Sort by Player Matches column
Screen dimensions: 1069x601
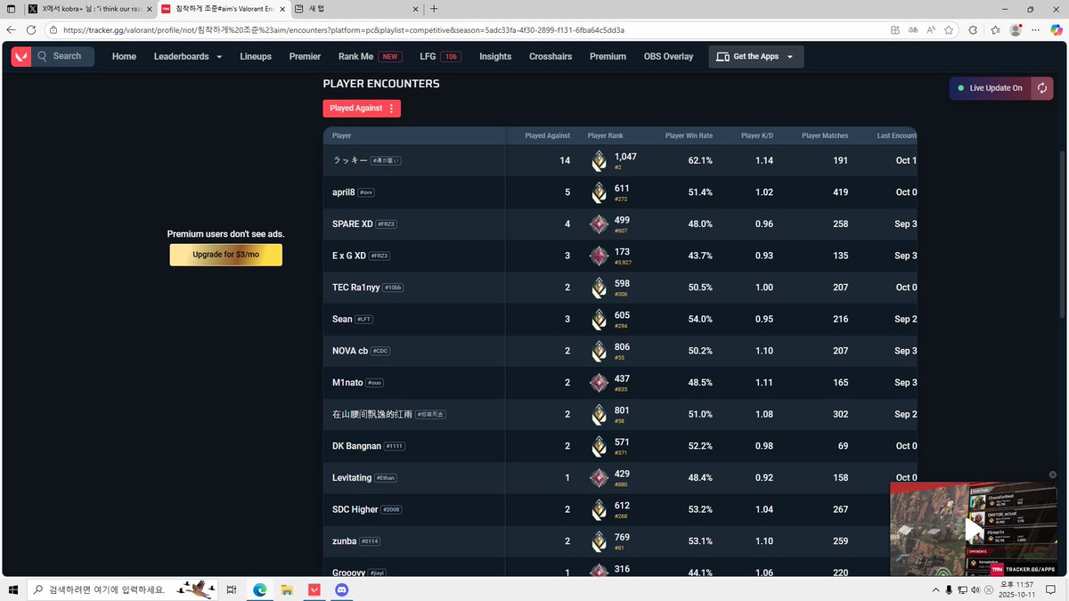pyautogui.click(x=825, y=136)
